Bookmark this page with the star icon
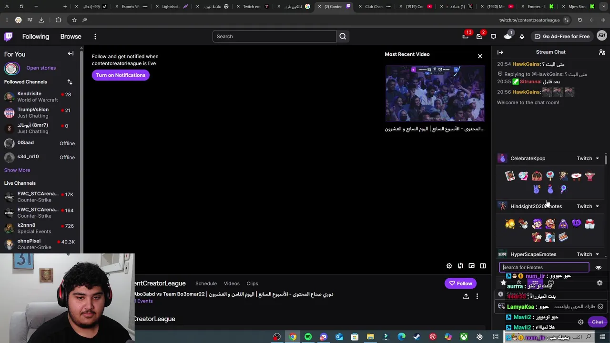 click(x=74, y=20)
